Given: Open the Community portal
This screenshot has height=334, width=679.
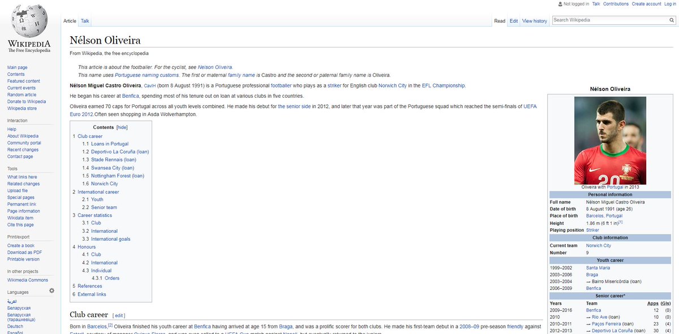Looking at the screenshot, I should tap(24, 142).
